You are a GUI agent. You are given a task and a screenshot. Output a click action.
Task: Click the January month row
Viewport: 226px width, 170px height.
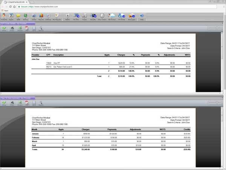(111, 134)
